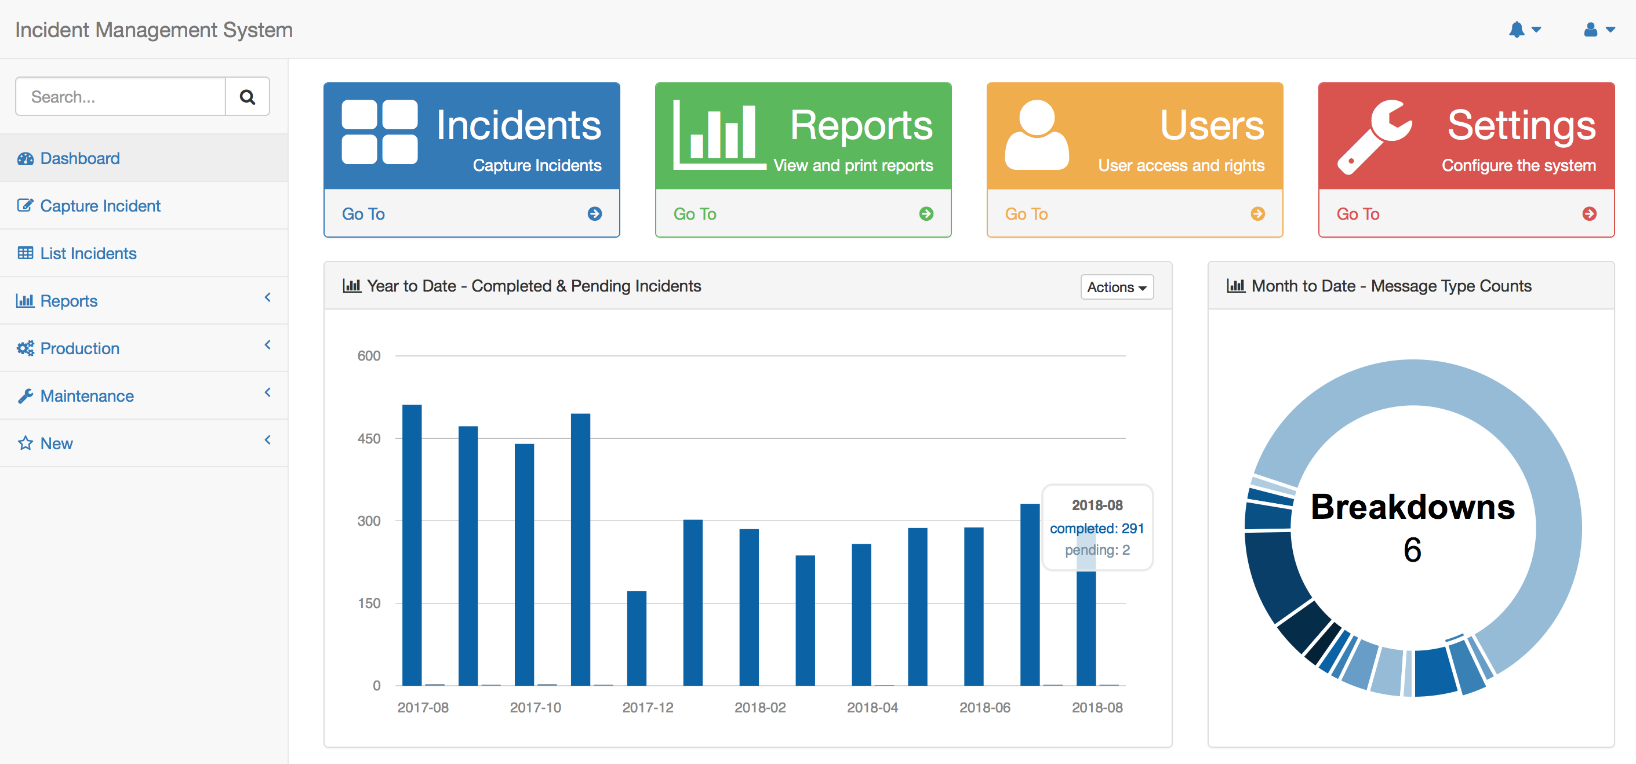This screenshot has width=1636, height=764.
Task: Click Go To under the Settings tile
Action: tap(1357, 214)
